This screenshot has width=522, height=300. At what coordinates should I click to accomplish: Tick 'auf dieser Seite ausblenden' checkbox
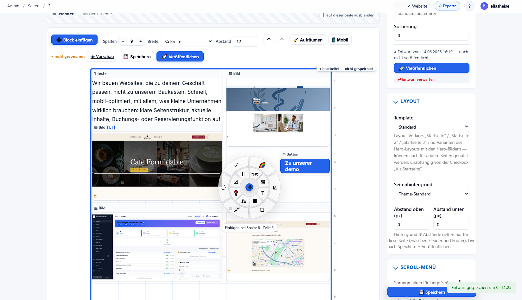coord(321,15)
